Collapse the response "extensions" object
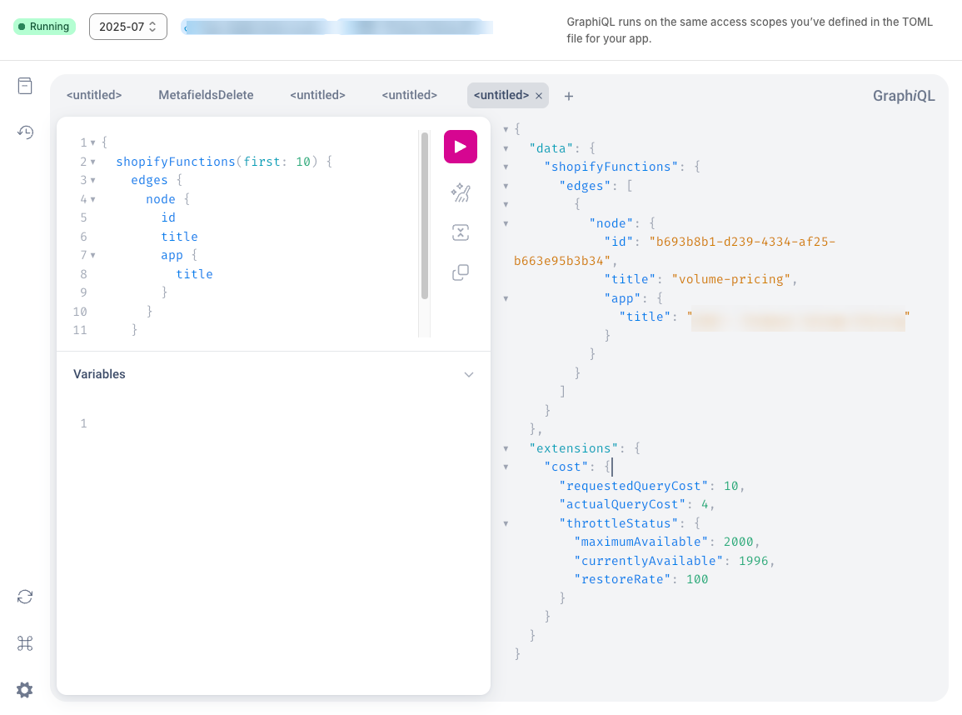Image resolution: width=962 pixels, height=715 pixels. (x=506, y=448)
